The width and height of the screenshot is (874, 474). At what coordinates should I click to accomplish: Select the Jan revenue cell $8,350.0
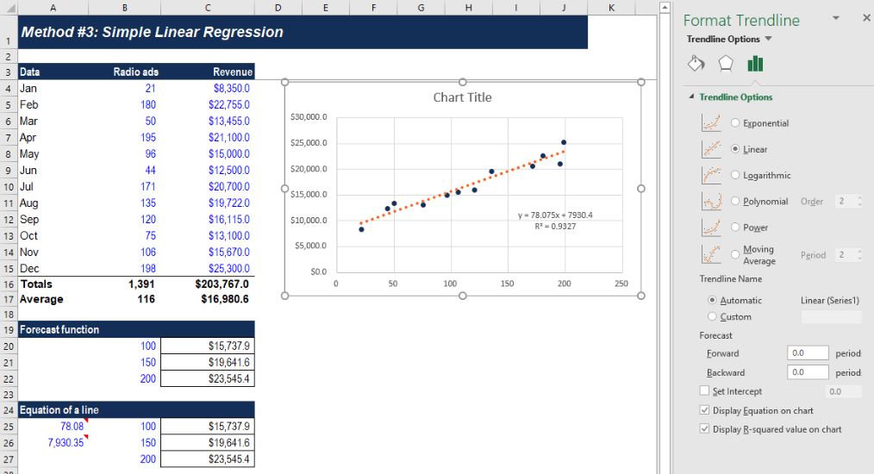coord(208,88)
